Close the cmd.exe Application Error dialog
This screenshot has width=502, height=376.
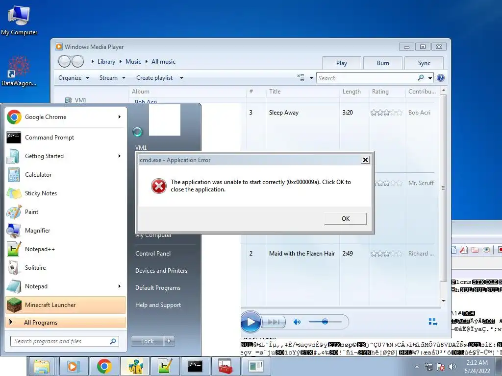[365, 160]
